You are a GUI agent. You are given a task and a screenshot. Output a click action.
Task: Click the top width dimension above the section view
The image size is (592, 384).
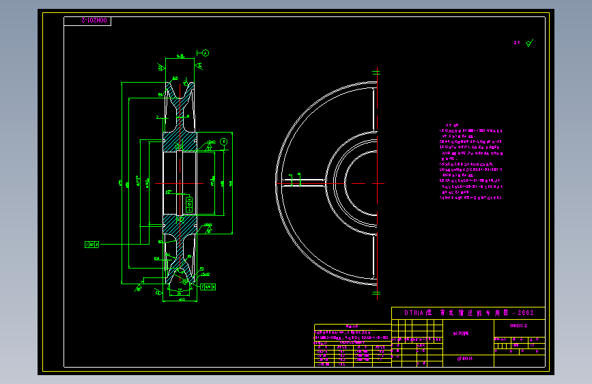(180, 57)
